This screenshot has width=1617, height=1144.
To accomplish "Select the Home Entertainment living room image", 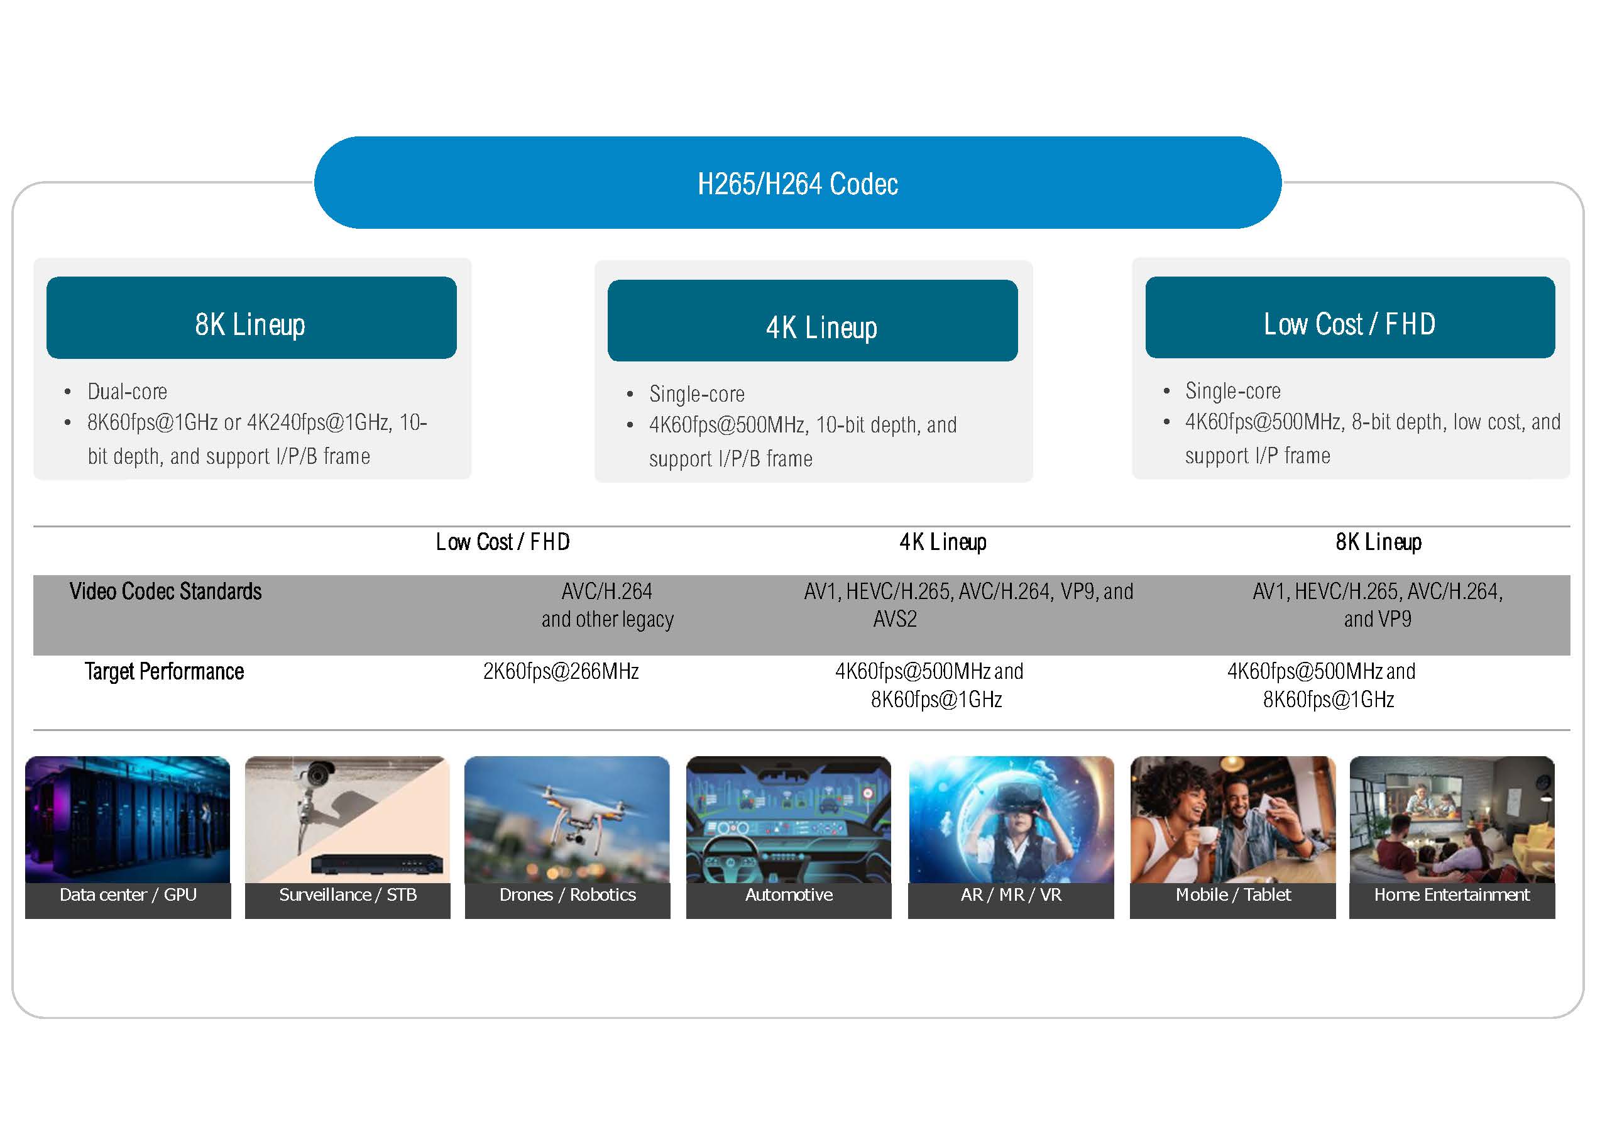I will point(1452,820).
